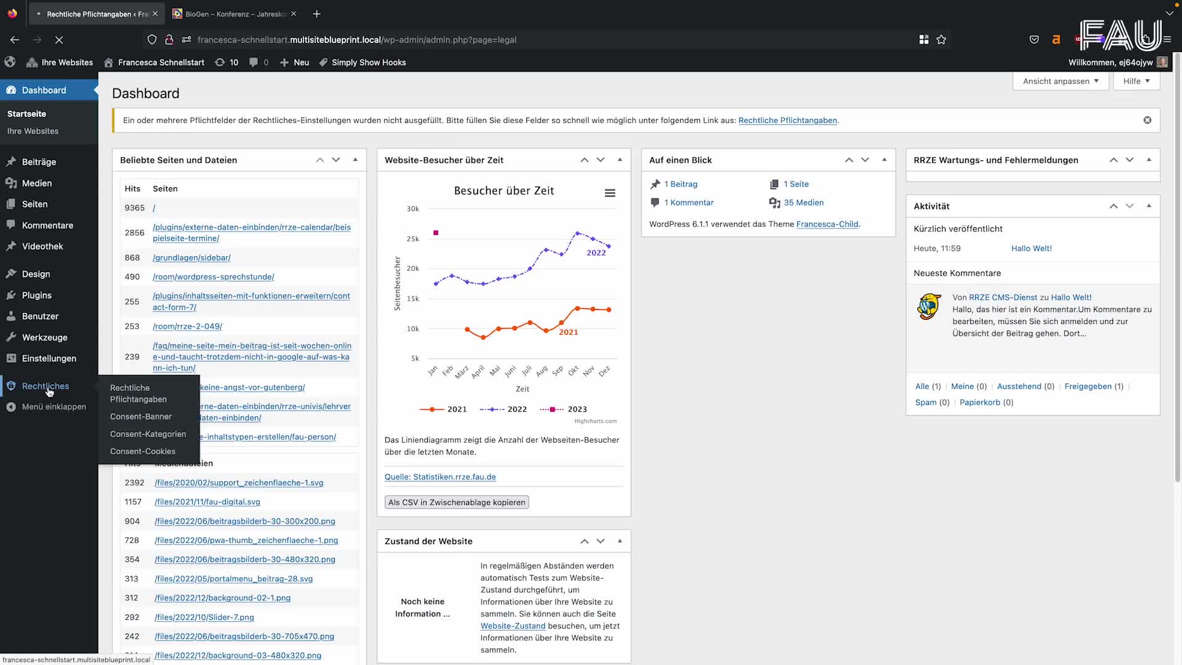The height and width of the screenshot is (665, 1182).
Task: Bookmark page with the star icon
Action: (941, 39)
